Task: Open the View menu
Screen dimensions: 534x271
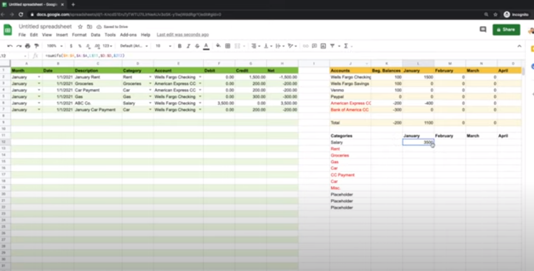Action: pos(47,35)
